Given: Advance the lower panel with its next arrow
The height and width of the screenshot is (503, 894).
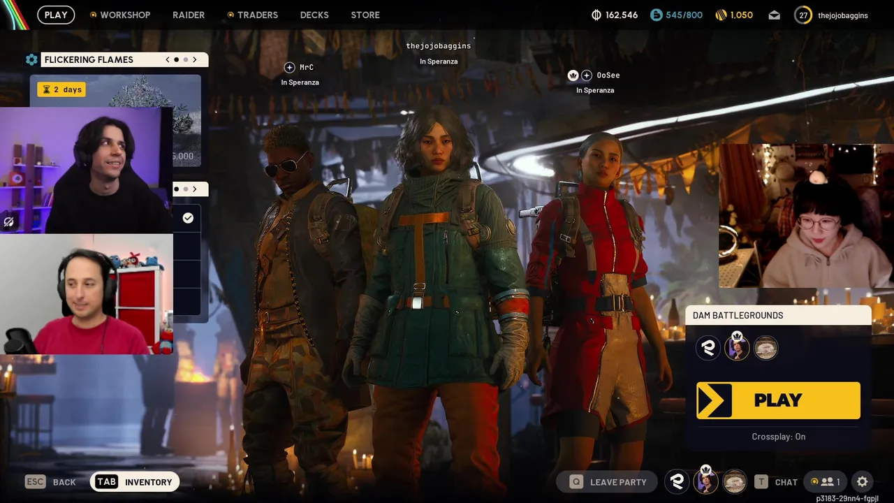Looking at the screenshot, I should coord(195,189).
